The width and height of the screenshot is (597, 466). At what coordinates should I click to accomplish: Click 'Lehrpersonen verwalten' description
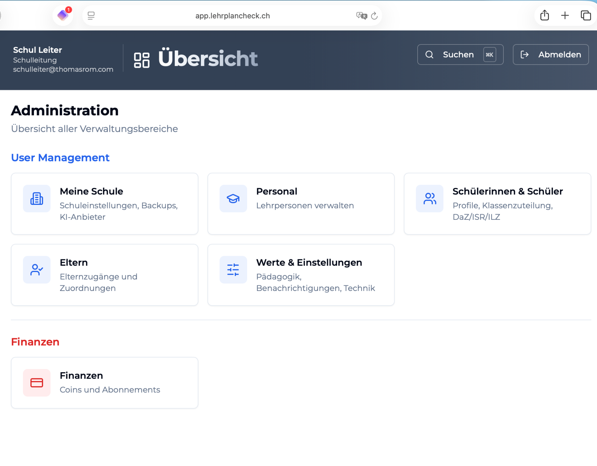(x=305, y=205)
